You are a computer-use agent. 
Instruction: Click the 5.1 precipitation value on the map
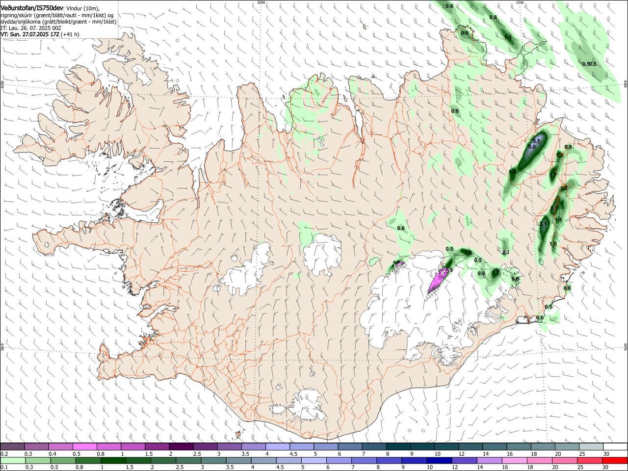pyautogui.click(x=536, y=141)
